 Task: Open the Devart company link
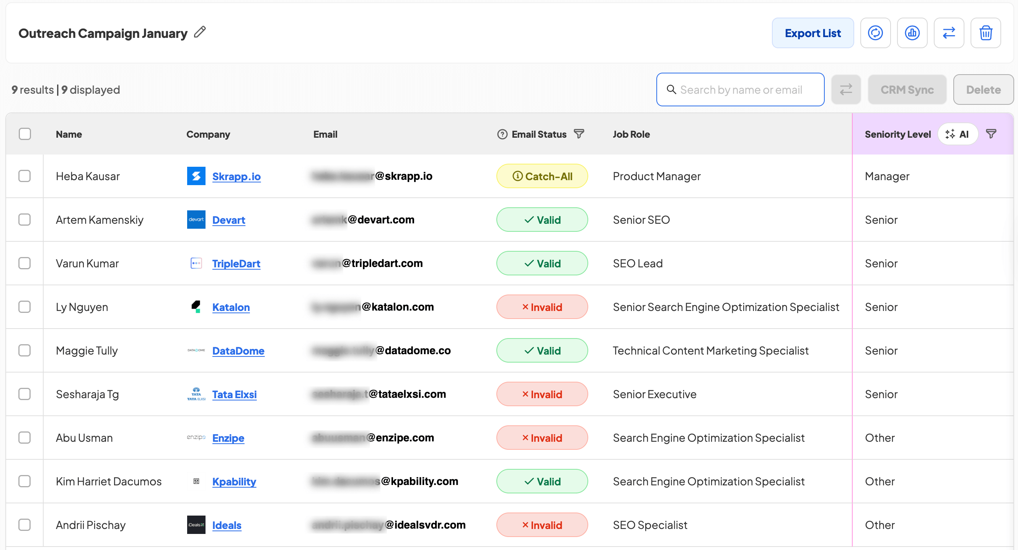[228, 220]
